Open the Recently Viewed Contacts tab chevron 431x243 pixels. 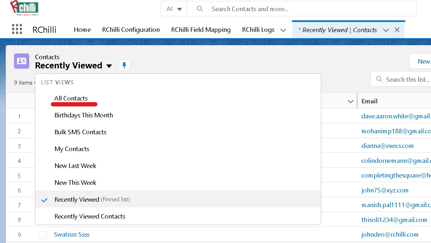point(386,30)
